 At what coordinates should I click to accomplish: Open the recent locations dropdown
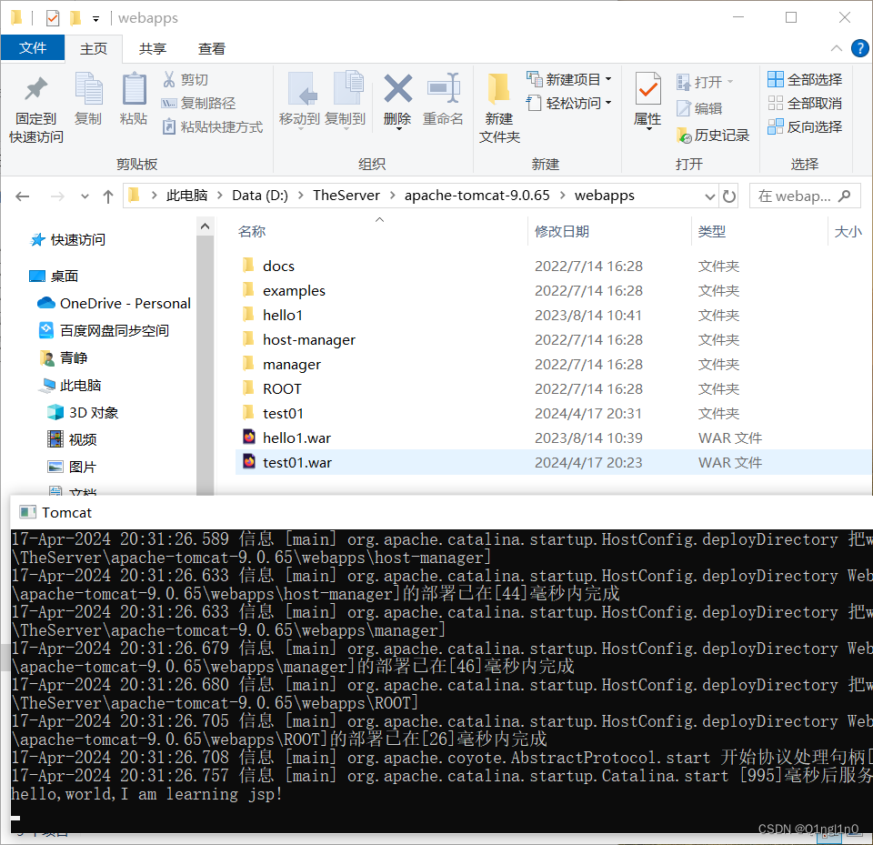click(x=85, y=196)
